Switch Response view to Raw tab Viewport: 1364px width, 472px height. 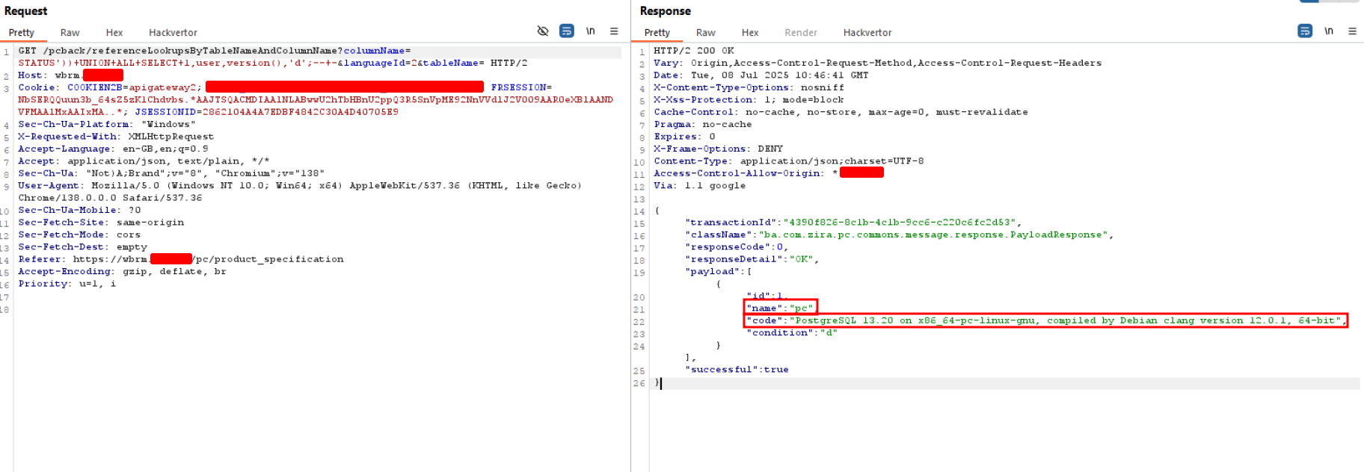[705, 33]
